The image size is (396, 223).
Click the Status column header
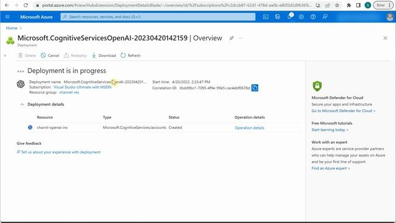tap(174, 117)
